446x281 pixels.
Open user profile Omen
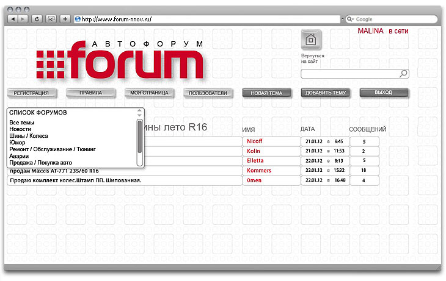coord(254,180)
